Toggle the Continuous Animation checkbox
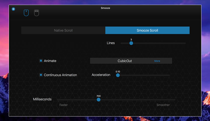This screenshot has height=121, width=210. click(x=41, y=75)
